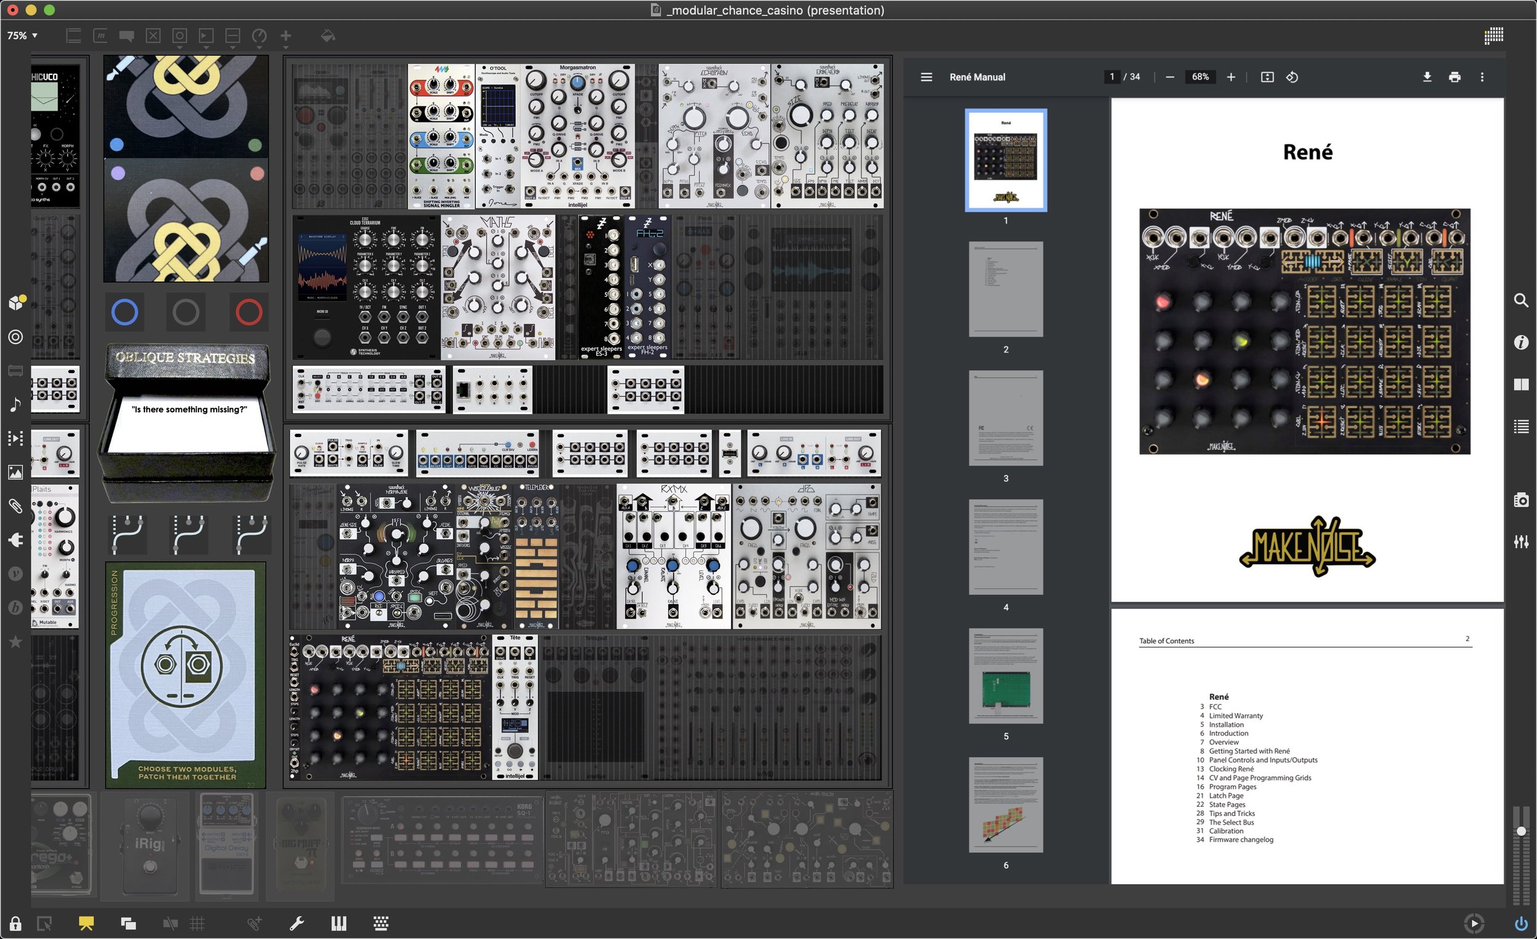The height and width of the screenshot is (939, 1537).
Task: Click the play circle icon at bottom right
Action: (1474, 924)
